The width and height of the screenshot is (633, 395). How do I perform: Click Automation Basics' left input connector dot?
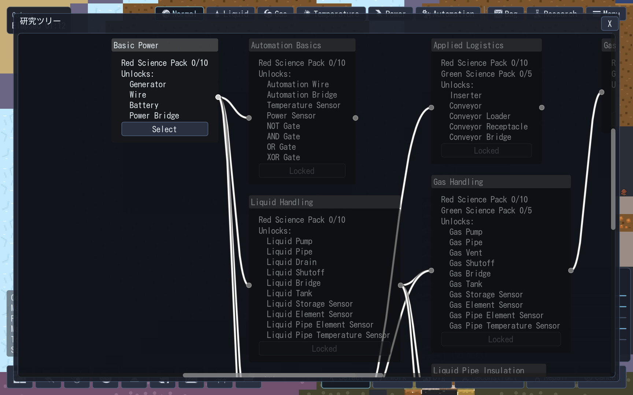click(x=249, y=118)
